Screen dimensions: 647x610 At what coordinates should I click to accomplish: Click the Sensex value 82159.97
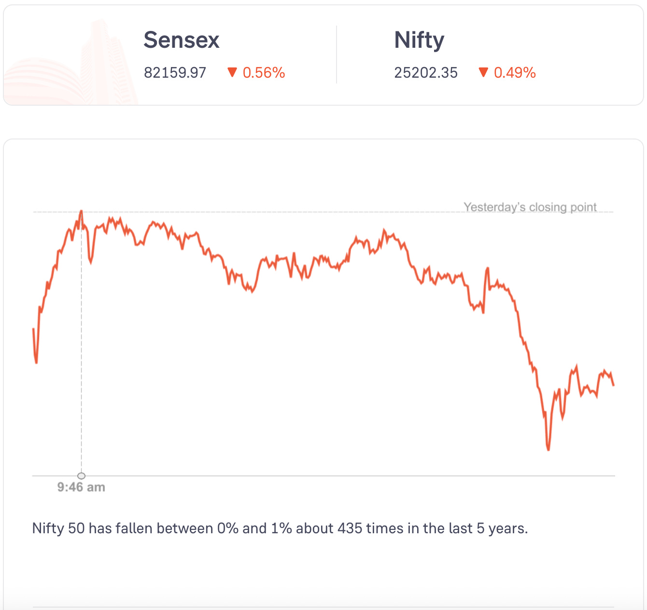point(175,73)
